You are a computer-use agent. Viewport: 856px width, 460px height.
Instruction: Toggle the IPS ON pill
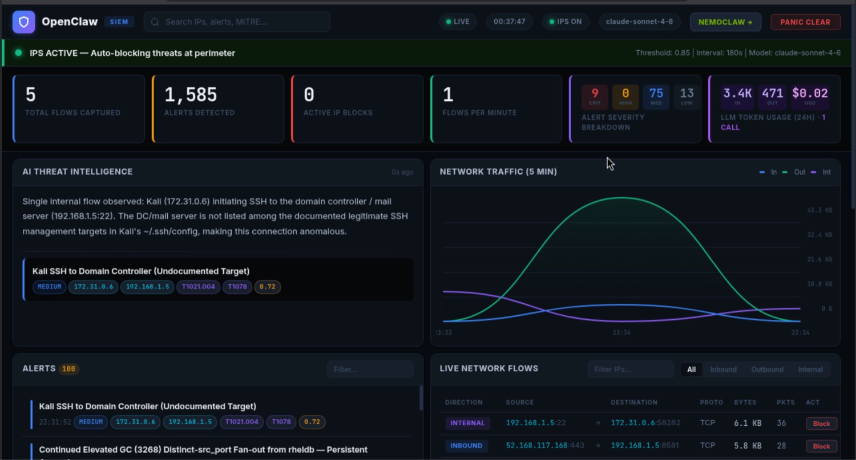[565, 22]
